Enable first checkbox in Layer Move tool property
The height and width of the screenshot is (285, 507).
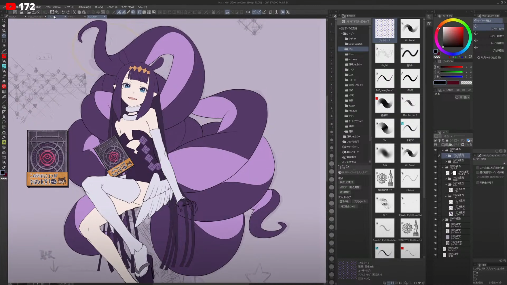pyautogui.click(x=478, y=168)
